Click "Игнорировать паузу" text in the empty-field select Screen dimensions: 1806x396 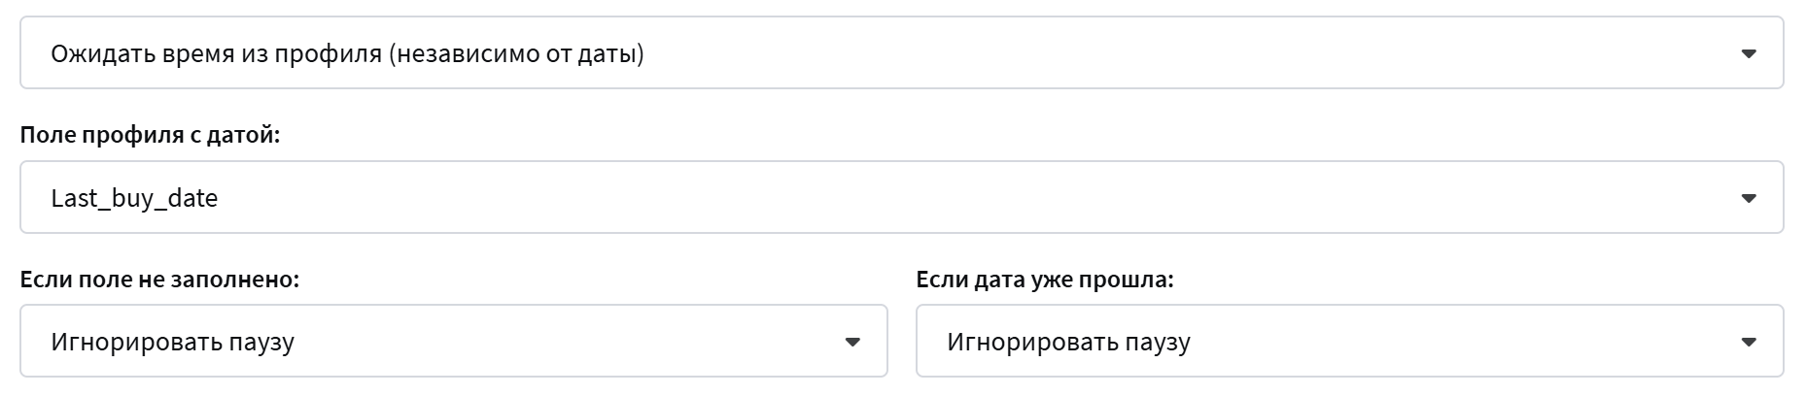(x=172, y=342)
